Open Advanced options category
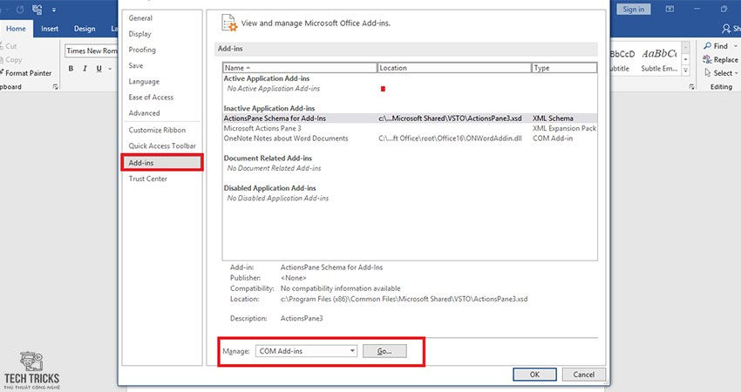Viewport: 741px width, 392px height. pyautogui.click(x=144, y=113)
